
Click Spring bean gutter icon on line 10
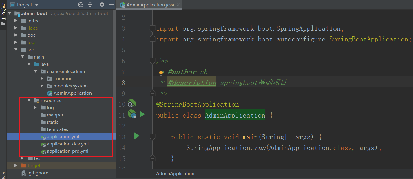pyautogui.click(x=131, y=104)
